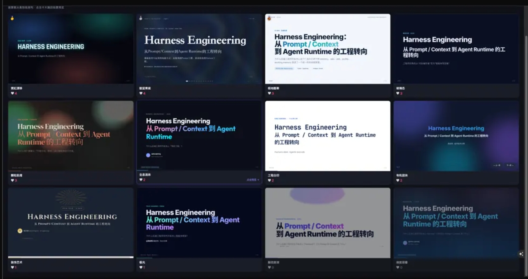This screenshot has width=528, height=279.
Task: Open the grey preview with purple blob
Action: click(328, 223)
